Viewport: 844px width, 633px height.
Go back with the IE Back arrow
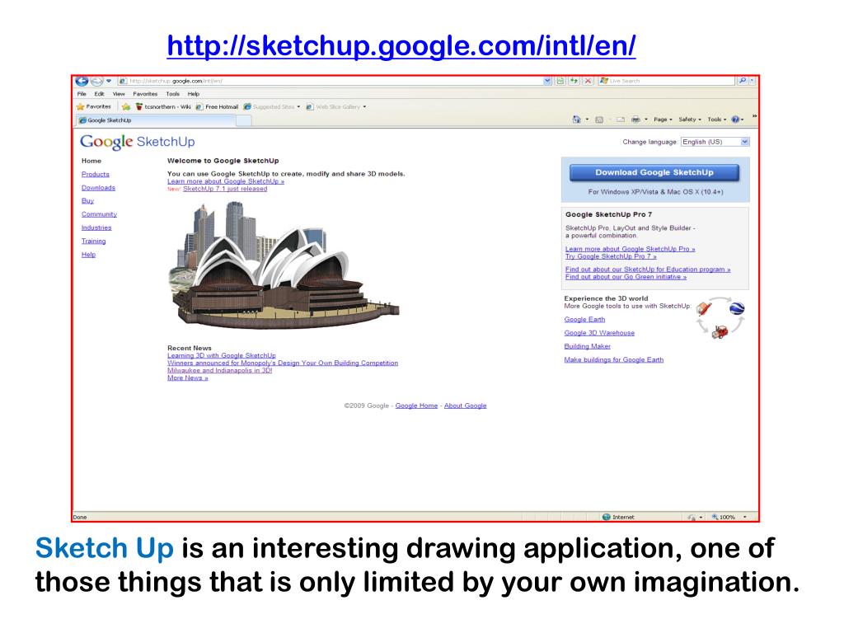[82, 82]
